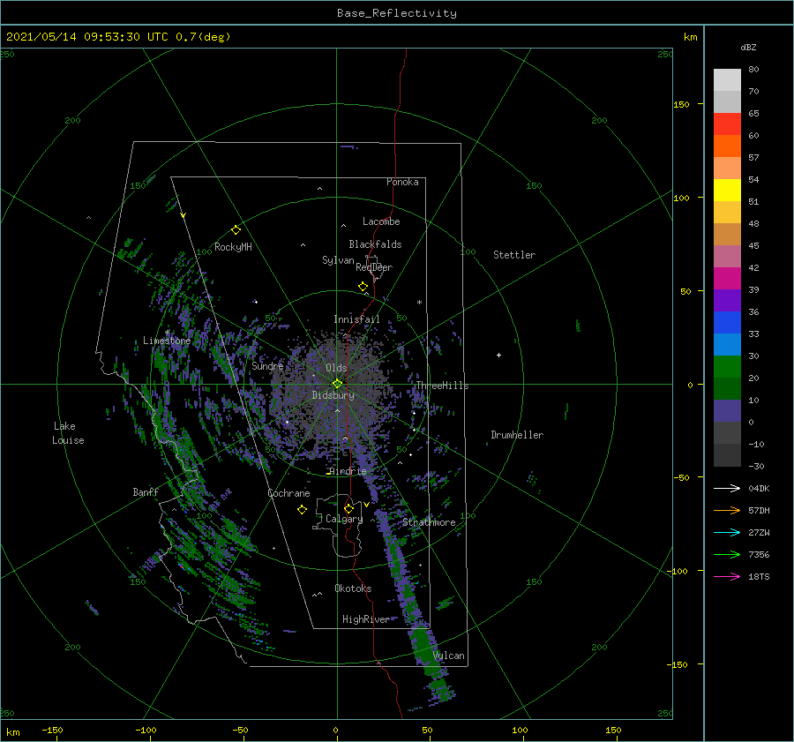
Task: Click the Stettler city label
Action: (514, 255)
